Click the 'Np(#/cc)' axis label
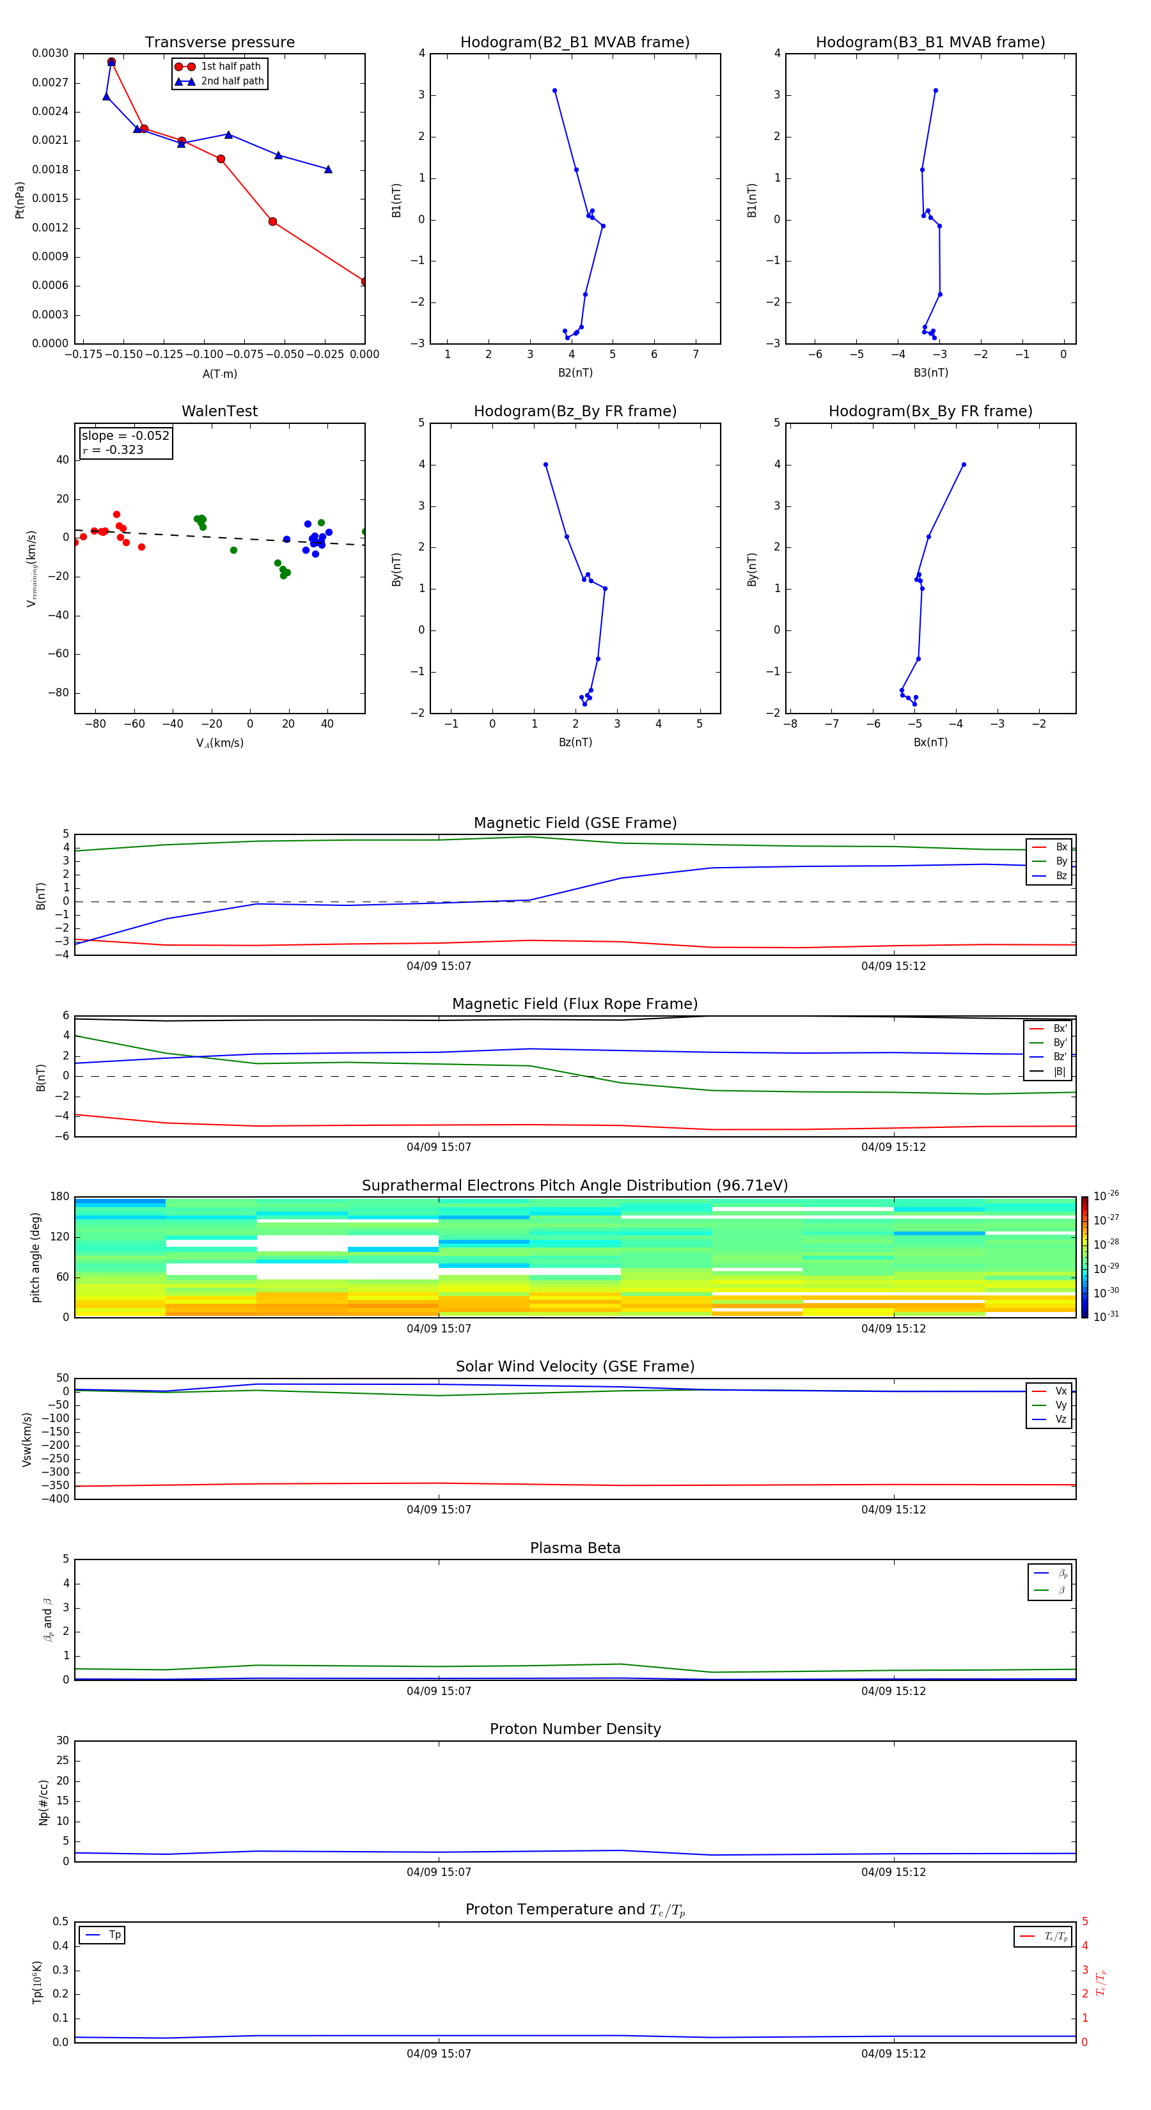Viewport: 1151px width, 2110px height. (x=43, y=1802)
